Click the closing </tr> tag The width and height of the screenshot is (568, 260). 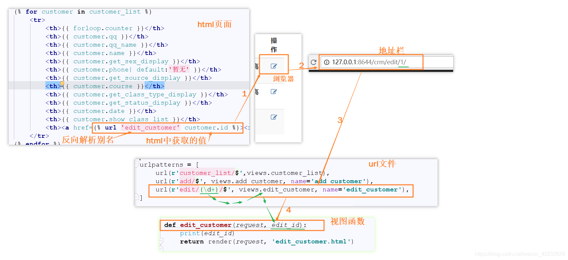coord(39,136)
